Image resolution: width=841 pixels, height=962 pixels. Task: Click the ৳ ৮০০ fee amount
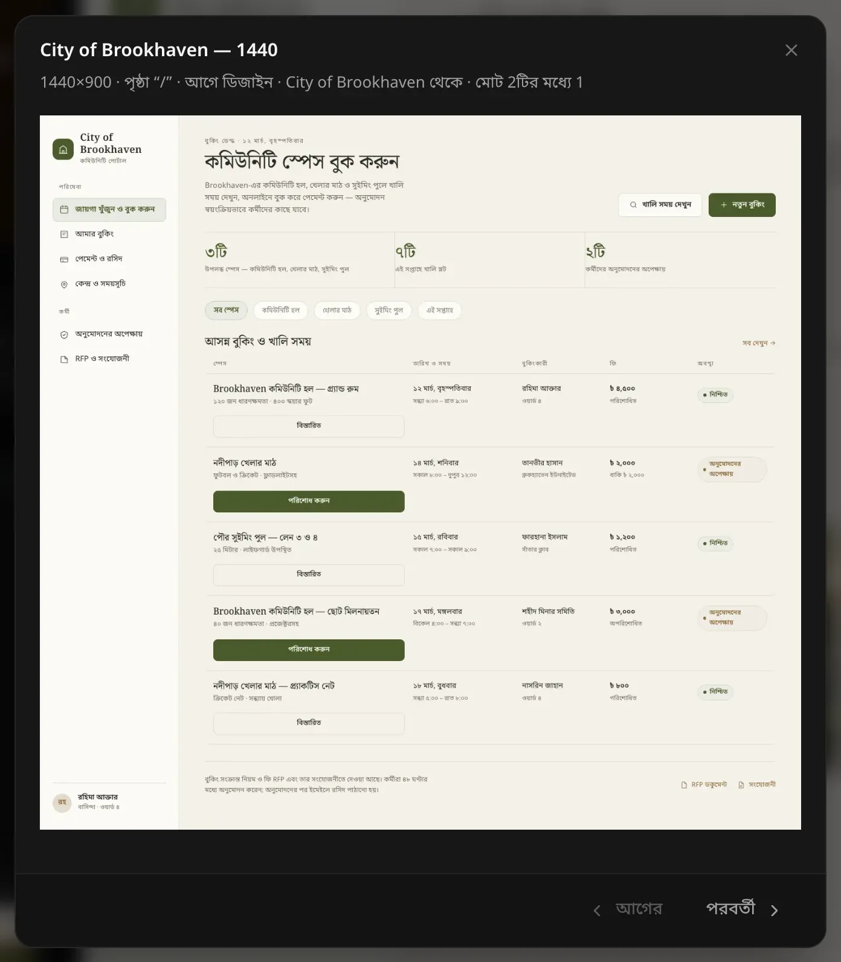(x=619, y=686)
